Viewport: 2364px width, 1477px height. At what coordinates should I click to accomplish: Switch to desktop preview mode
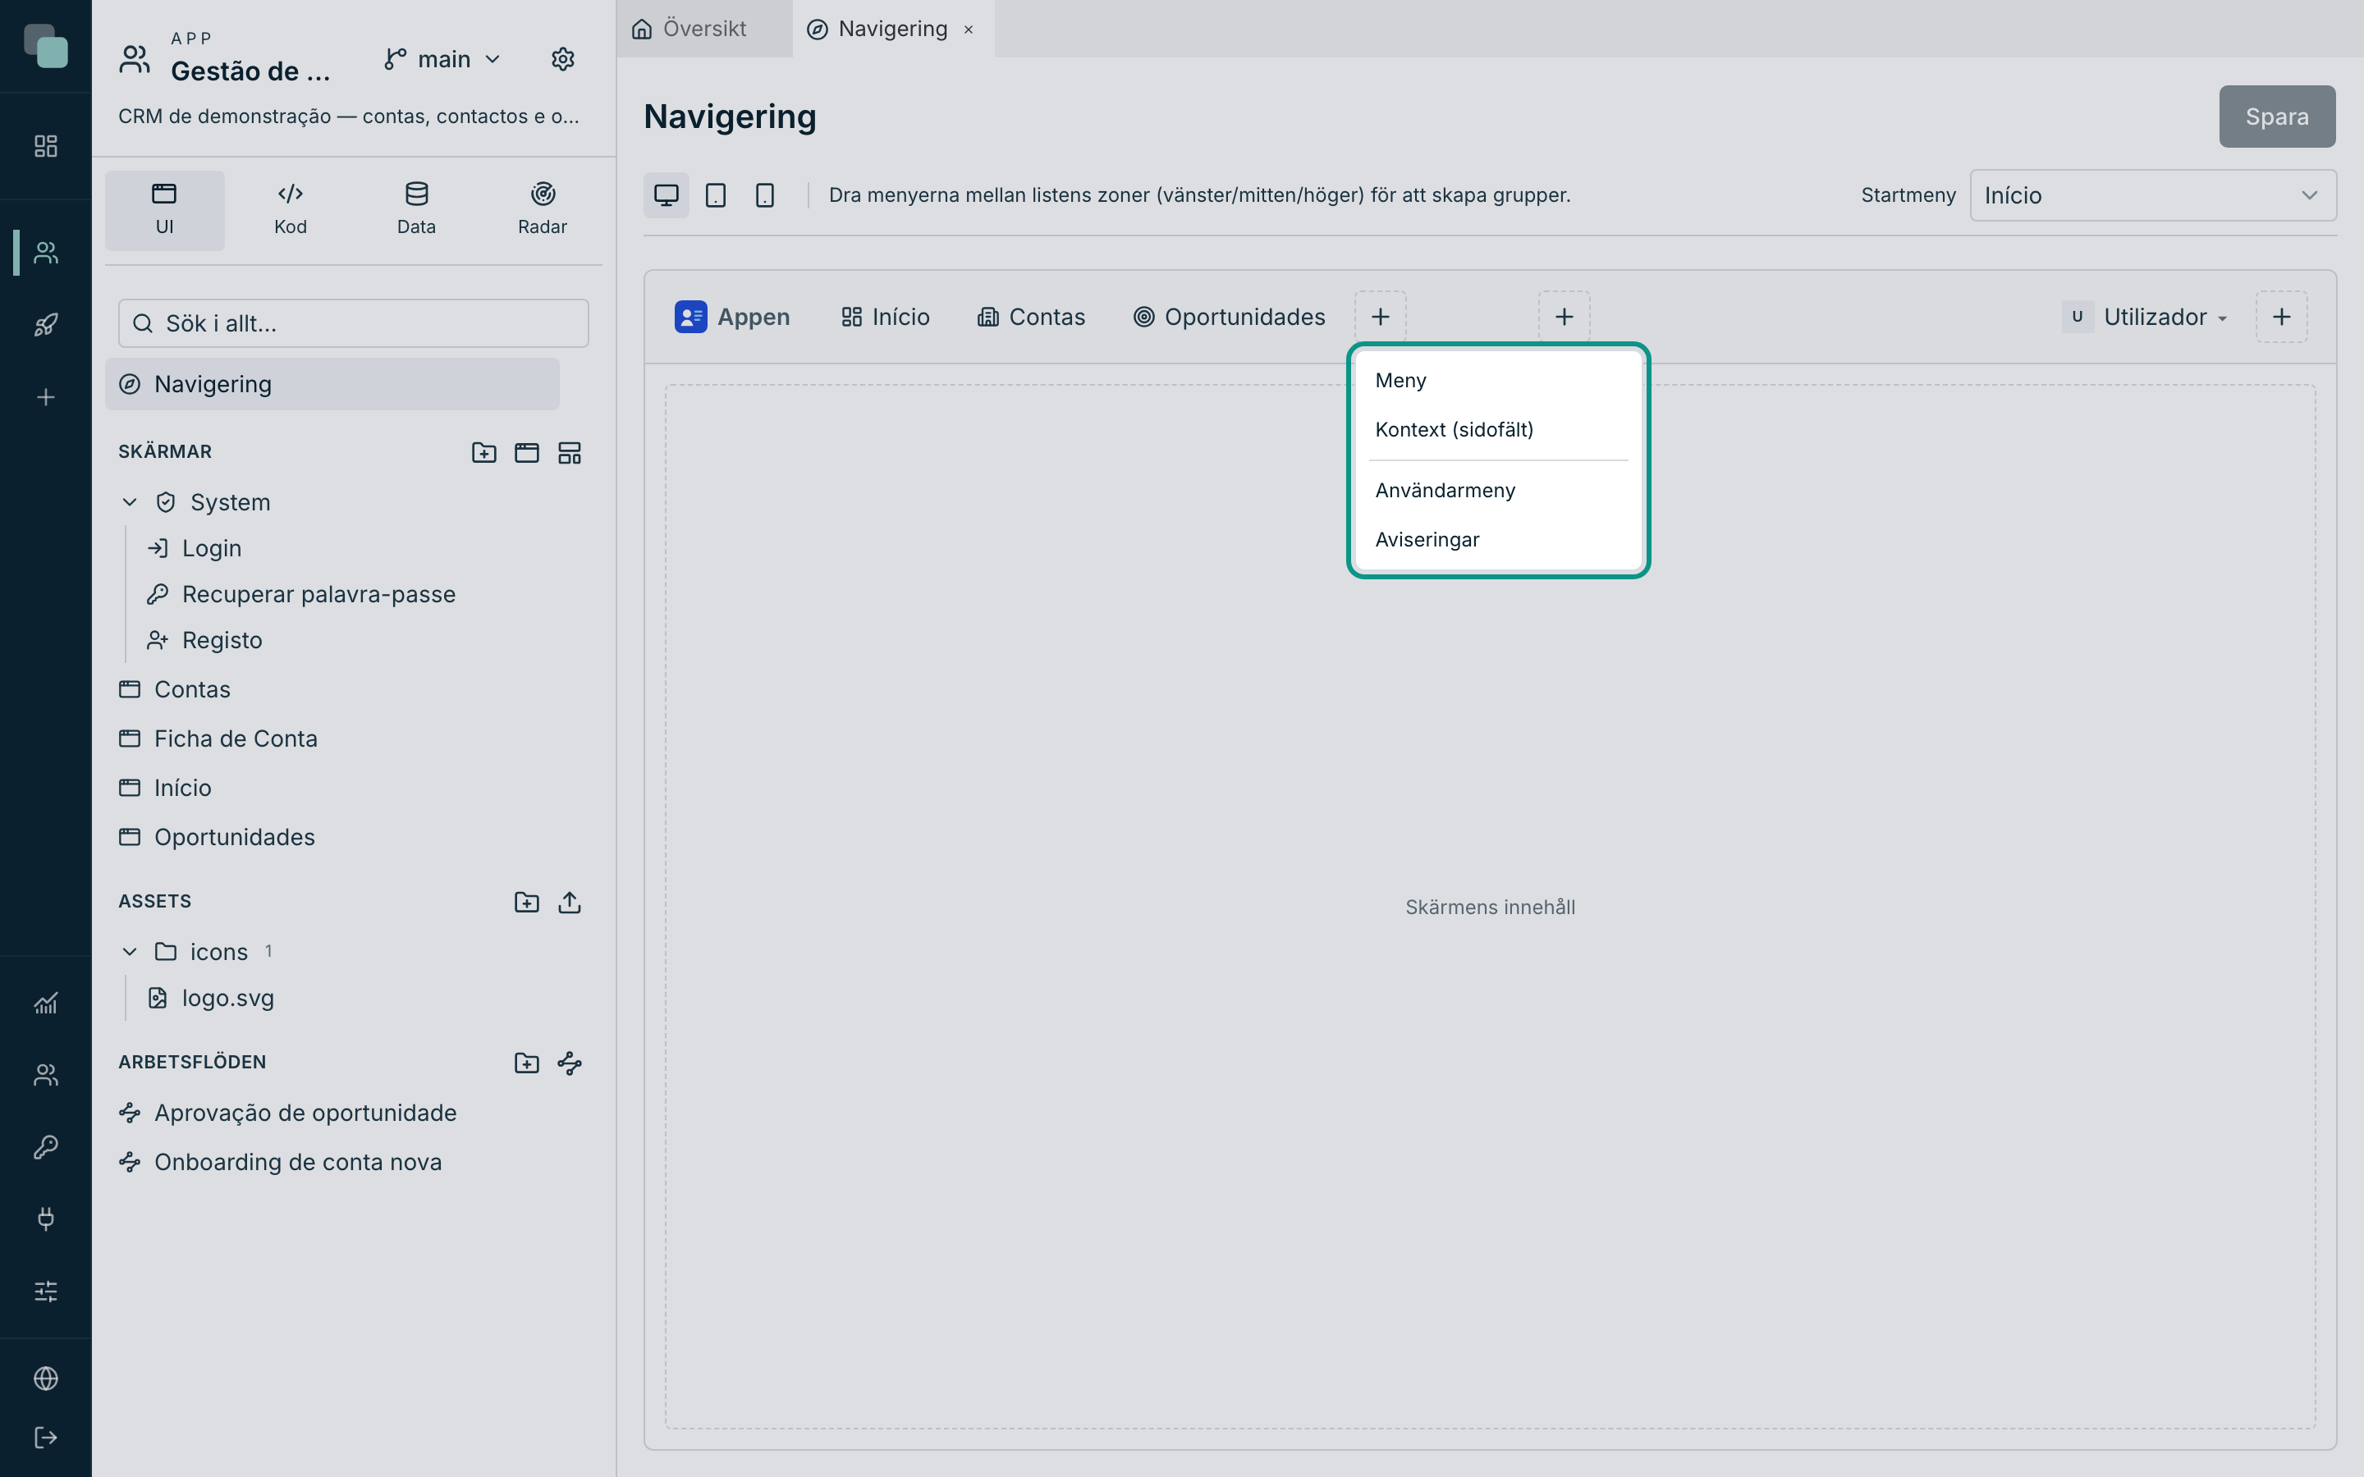point(667,195)
